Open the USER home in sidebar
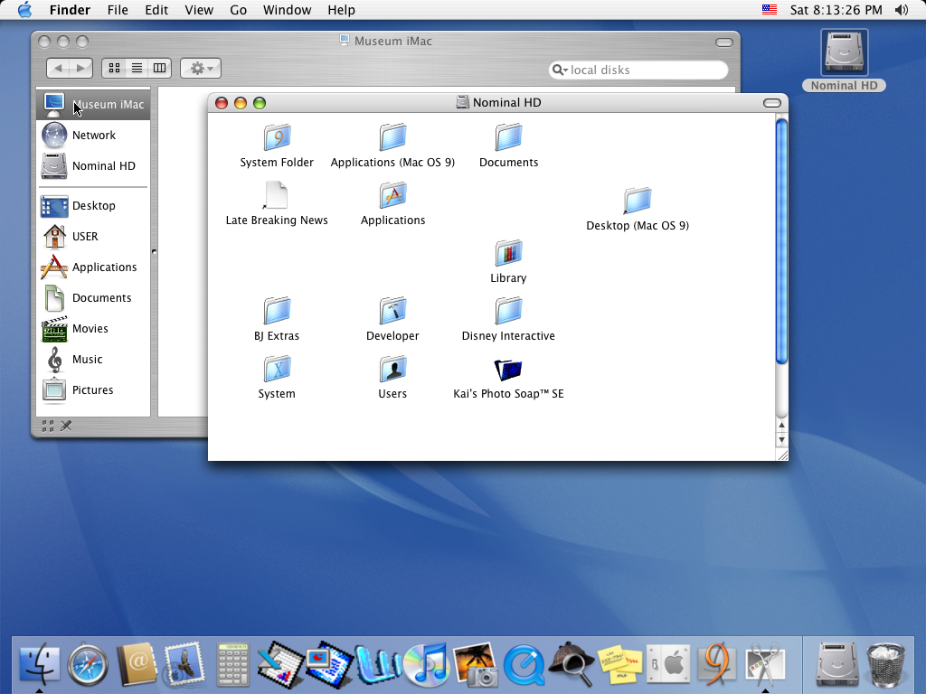Screen dimensions: 926x694 (93, 237)
